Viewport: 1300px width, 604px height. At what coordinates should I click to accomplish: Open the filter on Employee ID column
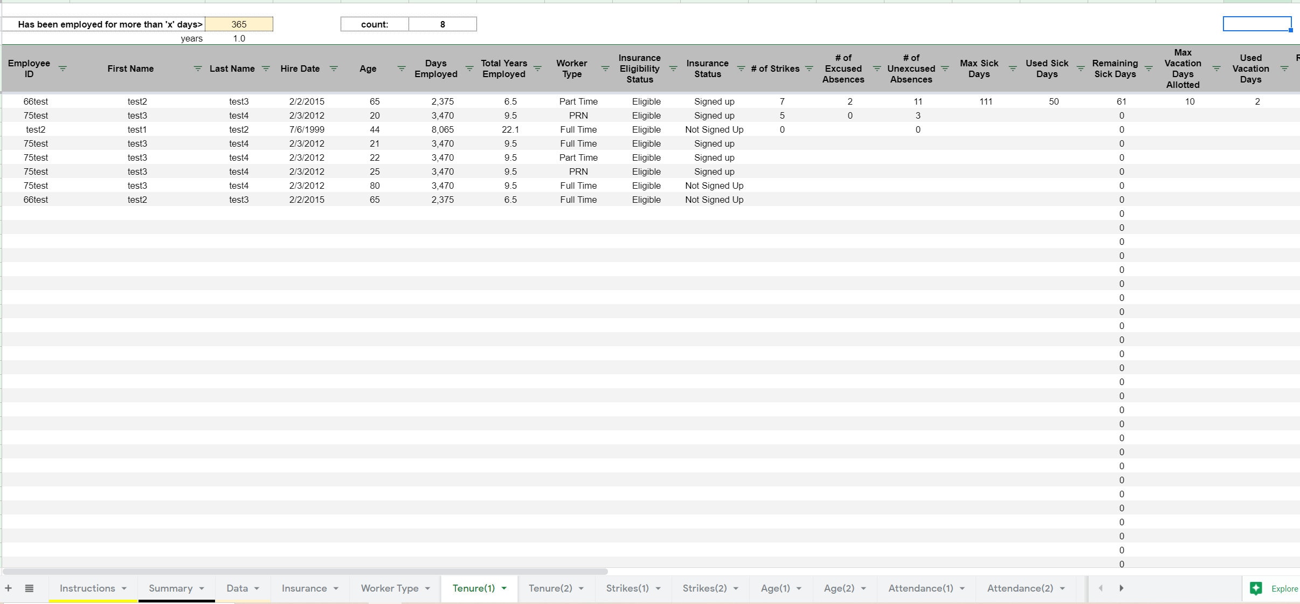[63, 68]
